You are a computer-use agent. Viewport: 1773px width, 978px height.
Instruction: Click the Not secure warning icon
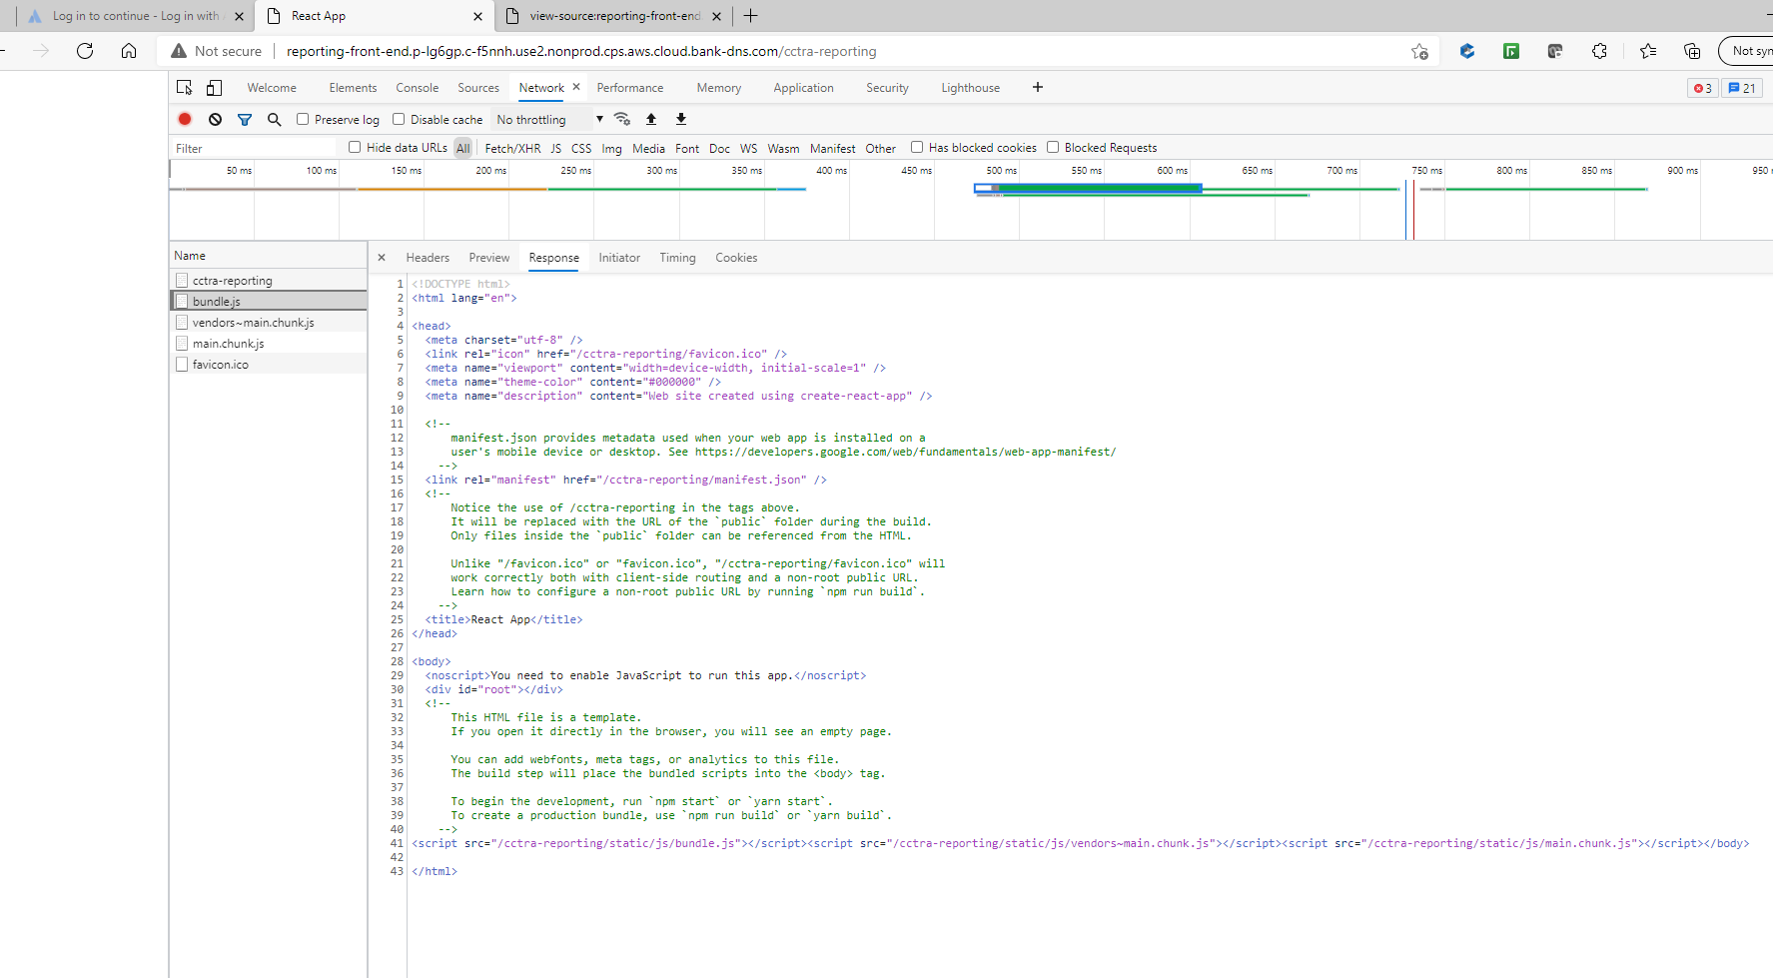[179, 51]
